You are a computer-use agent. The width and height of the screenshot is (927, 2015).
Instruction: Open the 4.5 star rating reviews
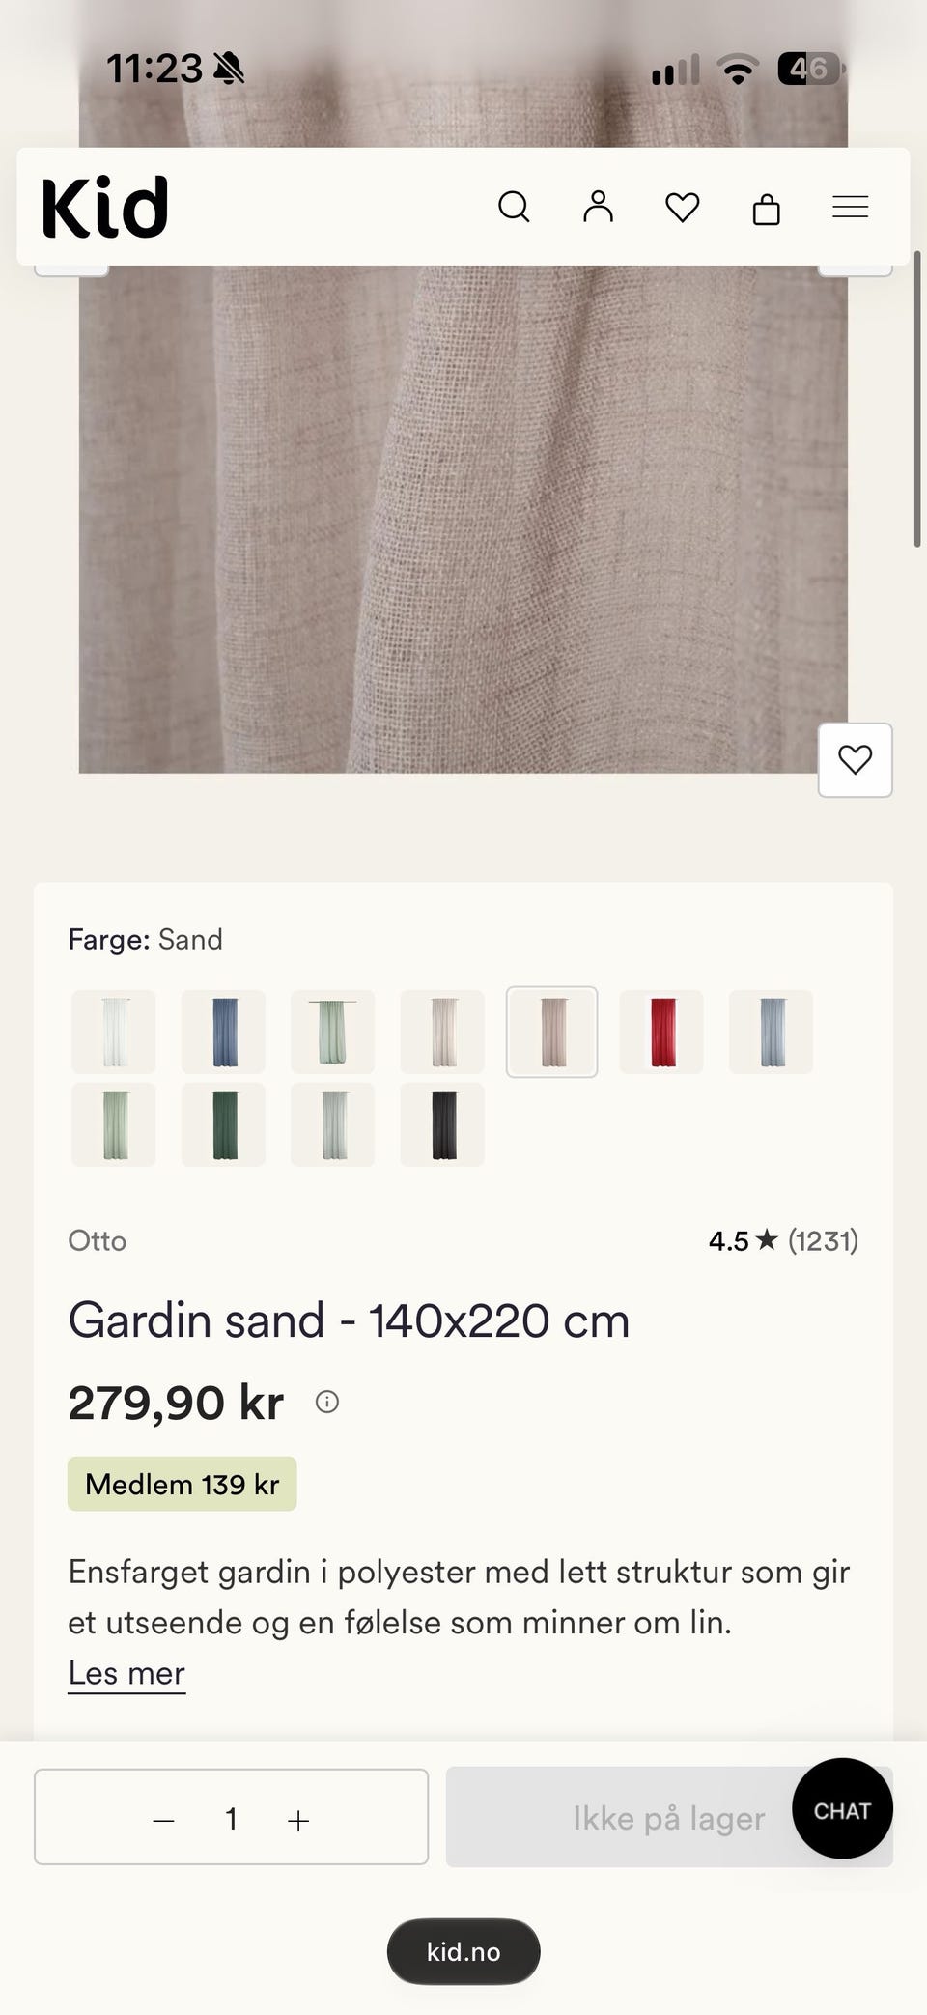point(783,1240)
